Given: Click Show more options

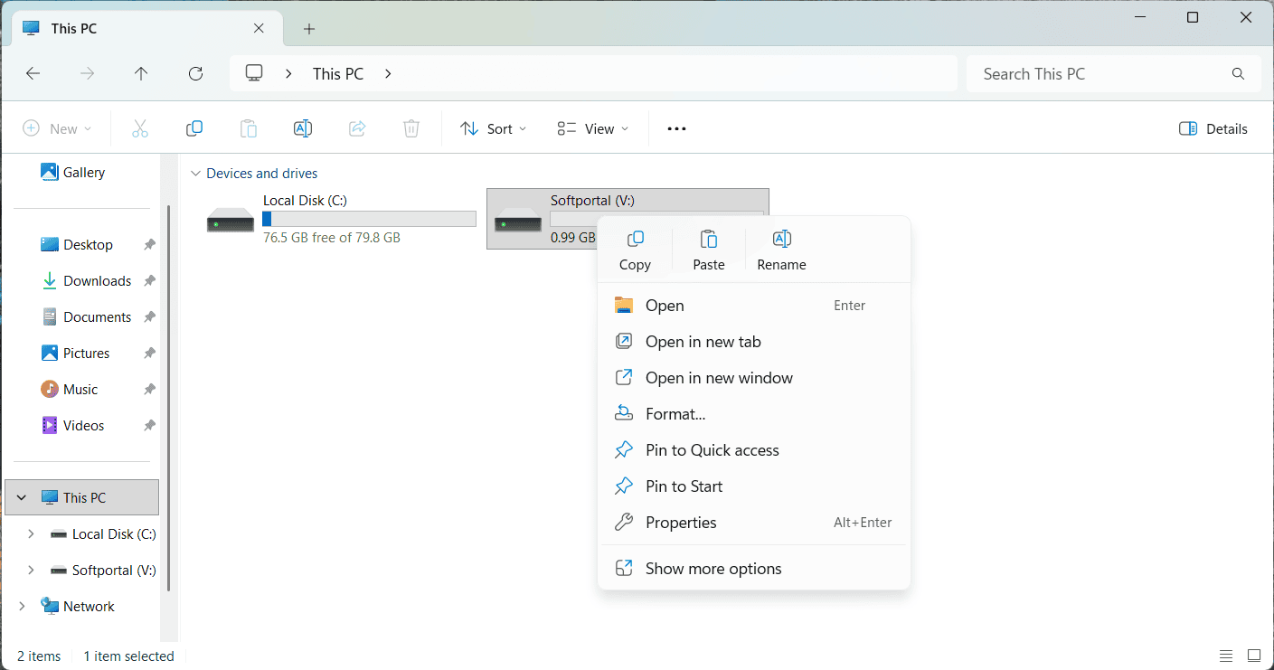Looking at the screenshot, I should coord(754,569).
